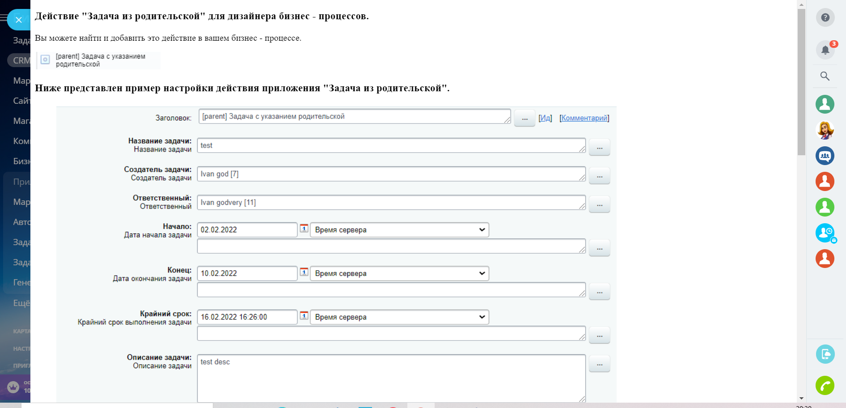This screenshot has height=408, width=846.
Task: Open calendar picker for Крайний срок
Action: [x=304, y=315]
